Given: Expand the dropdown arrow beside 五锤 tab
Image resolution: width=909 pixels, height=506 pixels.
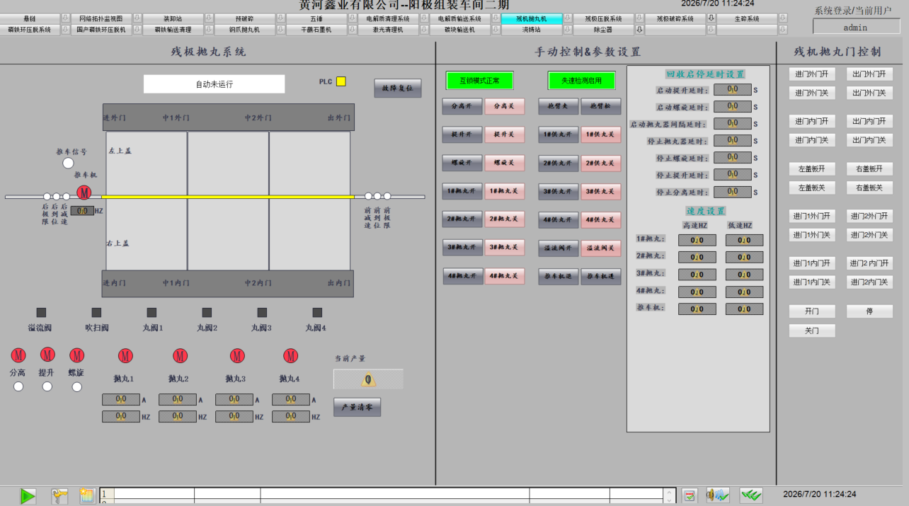Looking at the screenshot, I should click(x=352, y=18).
